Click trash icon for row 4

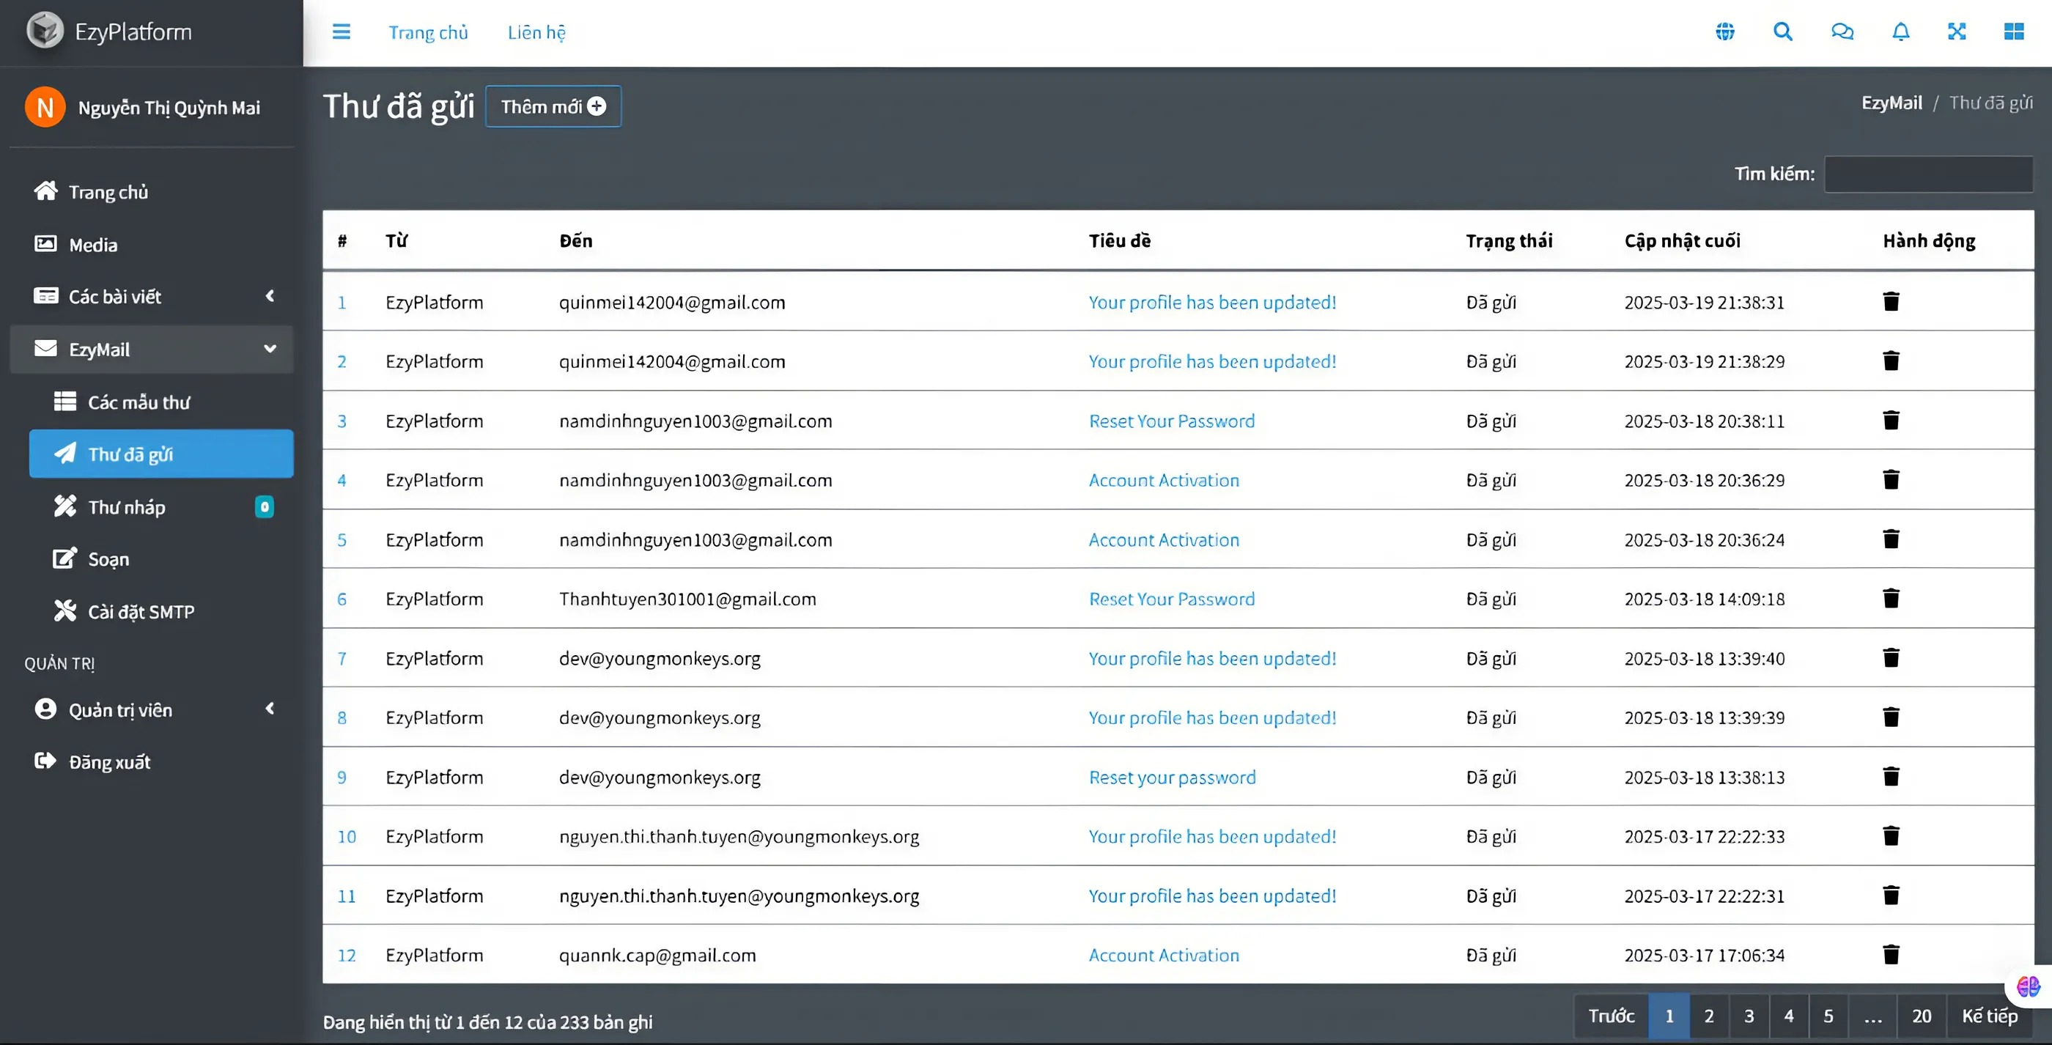click(x=1891, y=479)
